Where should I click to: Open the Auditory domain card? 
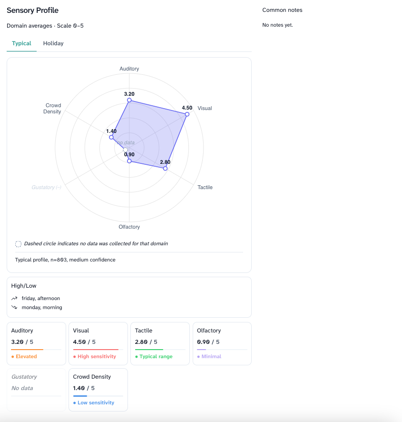[36, 343]
